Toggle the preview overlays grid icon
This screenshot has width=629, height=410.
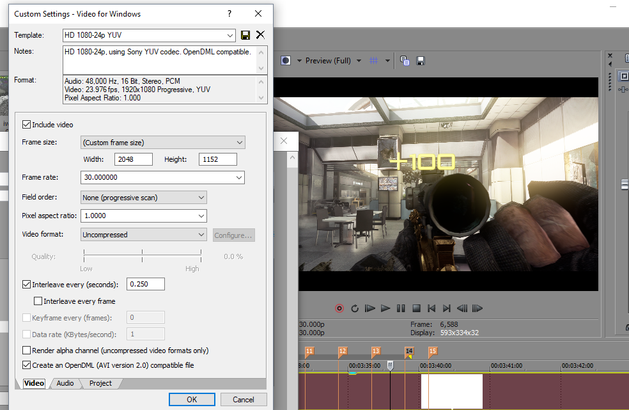click(375, 61)
